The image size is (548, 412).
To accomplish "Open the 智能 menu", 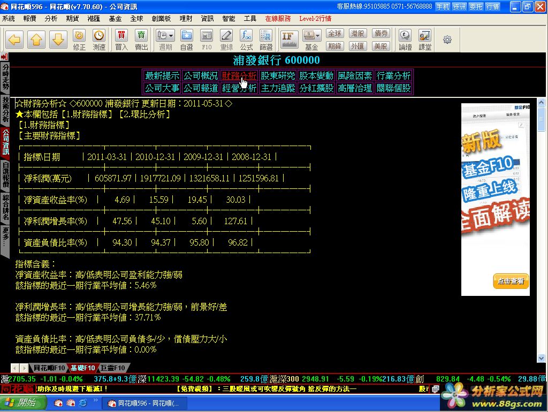I will point(229,19).
